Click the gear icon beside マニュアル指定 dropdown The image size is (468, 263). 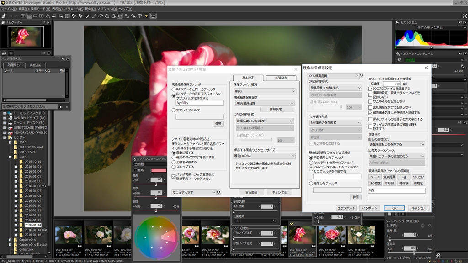[x=219, y=192]
